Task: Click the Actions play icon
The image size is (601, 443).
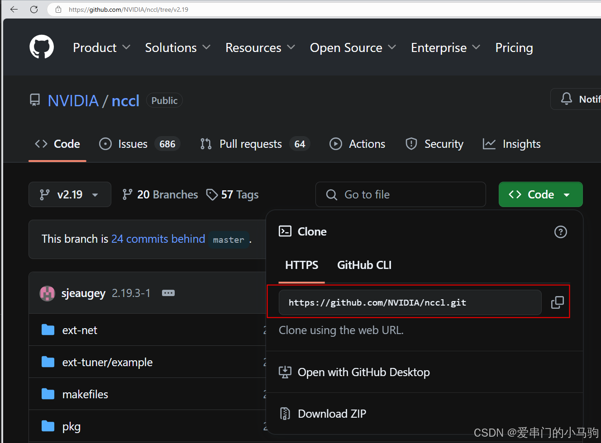Action: tap(336, 144)
